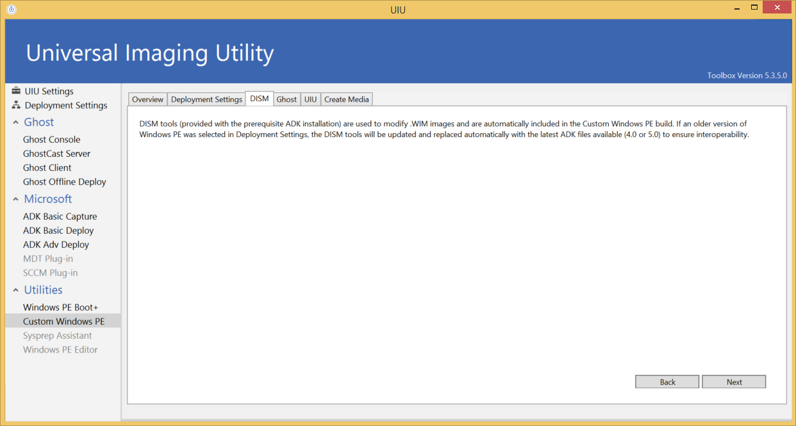Click the UIU Settings toolbox icon
The height and width of the screenshot is (426, 796).
[x=16, y=91]
